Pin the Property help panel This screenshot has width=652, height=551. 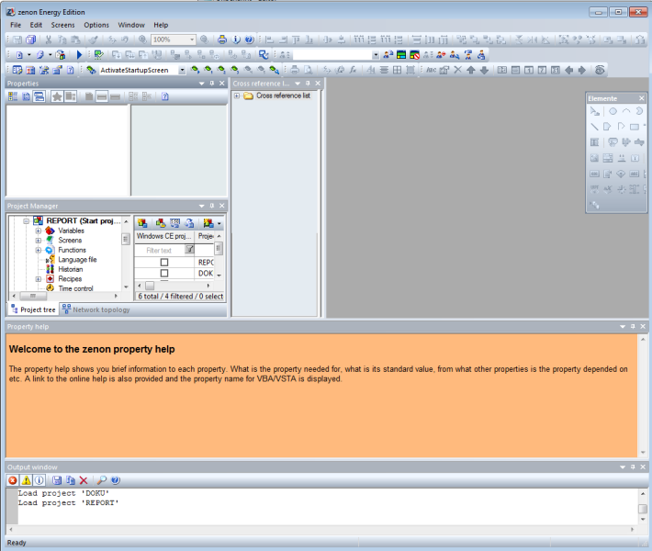pyautogui.click(x=633, y=326)
